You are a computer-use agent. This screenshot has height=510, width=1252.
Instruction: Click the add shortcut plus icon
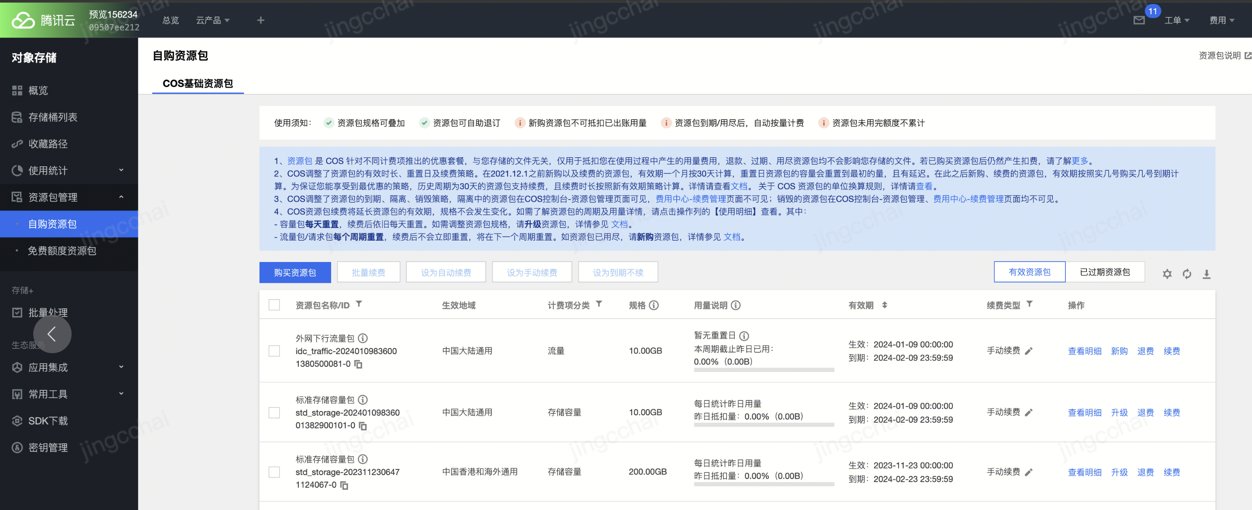pos(260,21)
